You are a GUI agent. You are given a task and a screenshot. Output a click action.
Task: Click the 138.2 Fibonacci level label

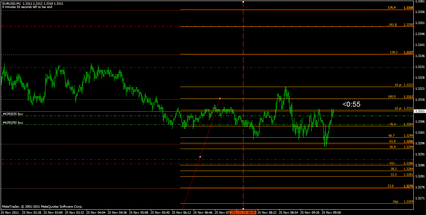(x=394, y=52)
